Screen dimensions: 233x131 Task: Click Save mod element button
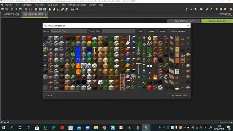point(217,21)
